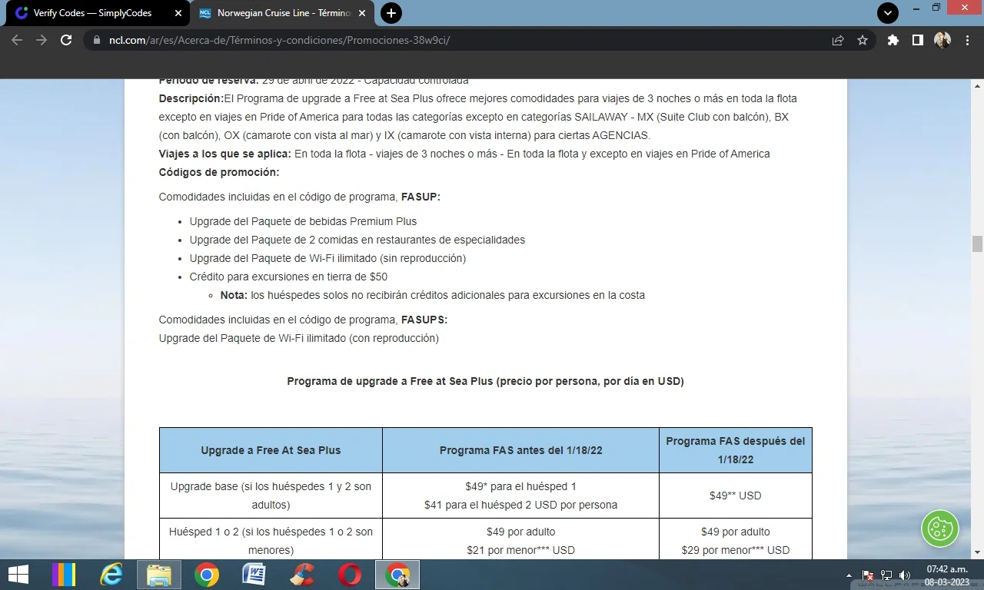Toggle the browser side panel
Image resolution: width=984 pixels, height=590 pixels.
917,40
